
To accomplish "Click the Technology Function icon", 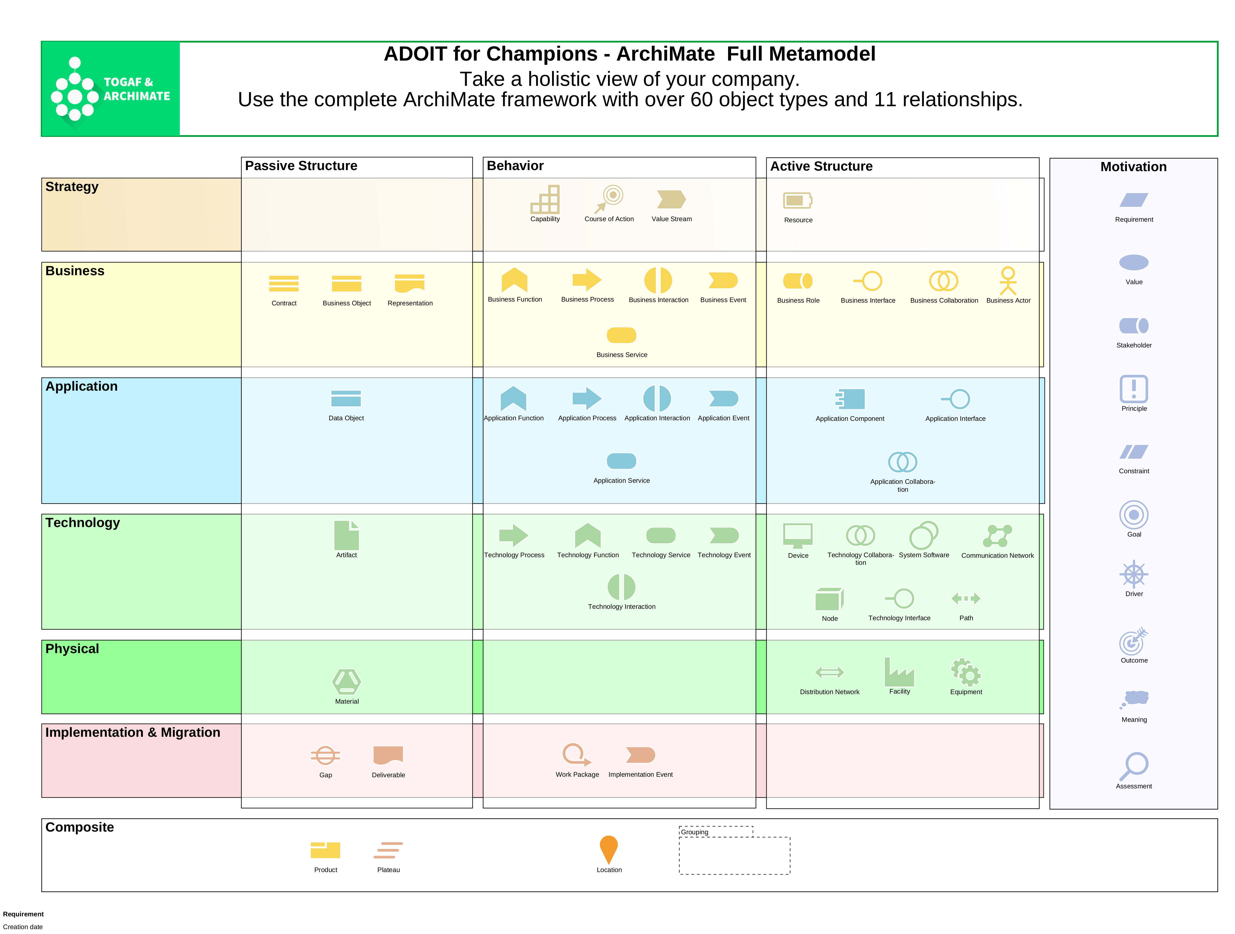I will click(588, 535).
